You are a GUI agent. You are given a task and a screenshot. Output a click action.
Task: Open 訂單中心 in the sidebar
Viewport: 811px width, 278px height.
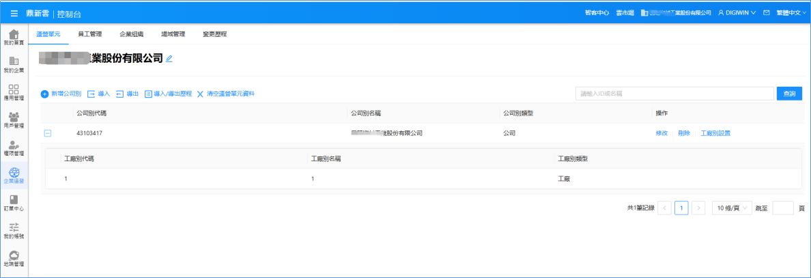[x=14, y=203]
